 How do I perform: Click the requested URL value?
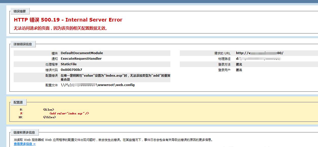(259, 53)
